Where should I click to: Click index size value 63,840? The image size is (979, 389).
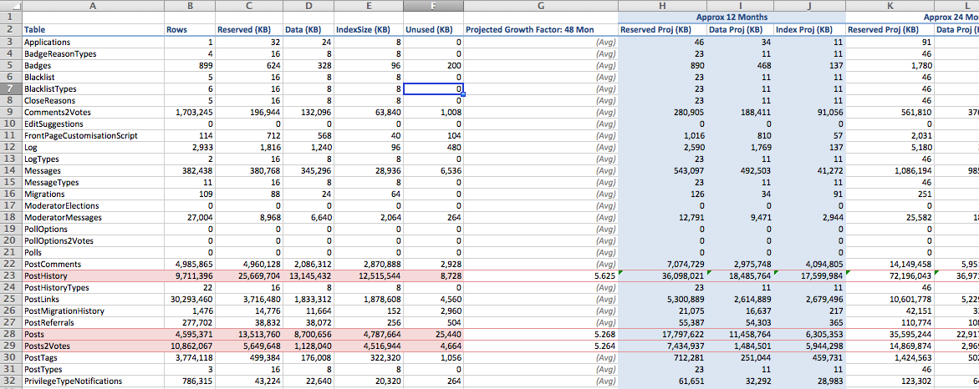(369, 112)
